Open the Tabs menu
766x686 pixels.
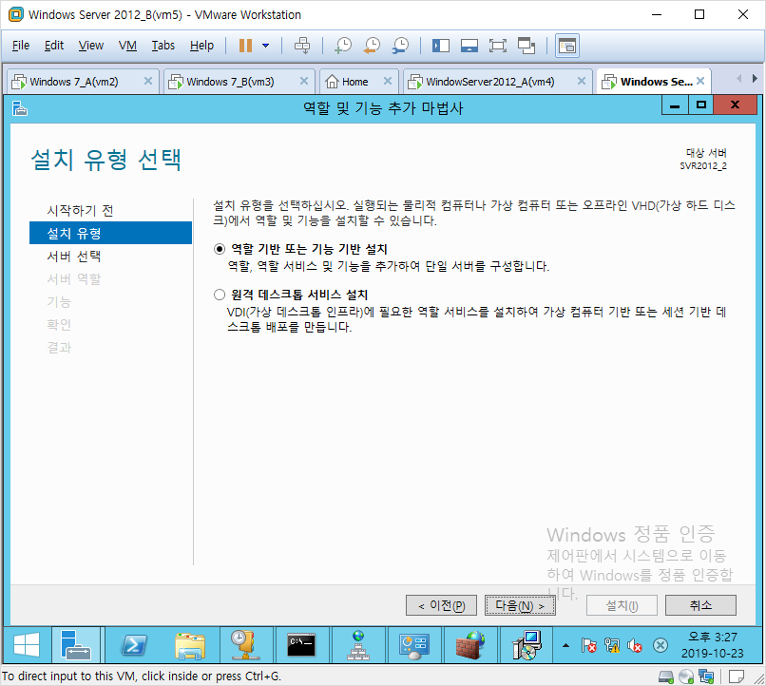pos(163,46)
